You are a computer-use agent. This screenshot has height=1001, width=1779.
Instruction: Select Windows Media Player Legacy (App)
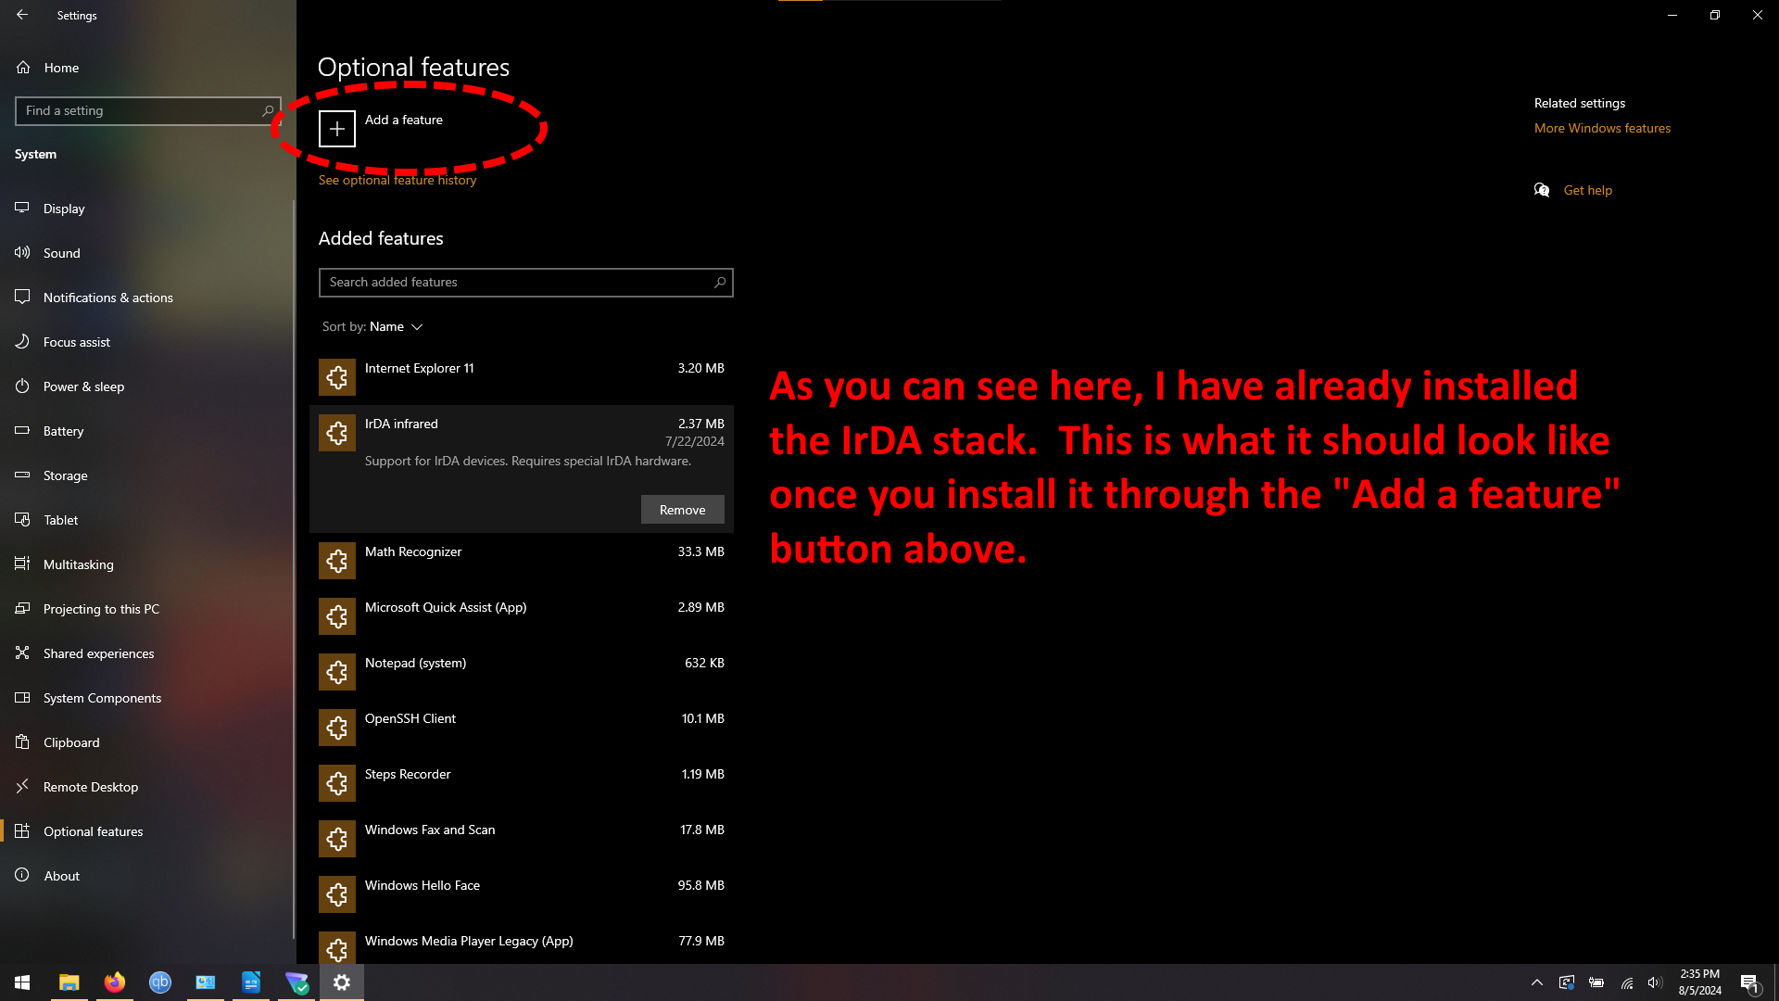coord(522,944)
